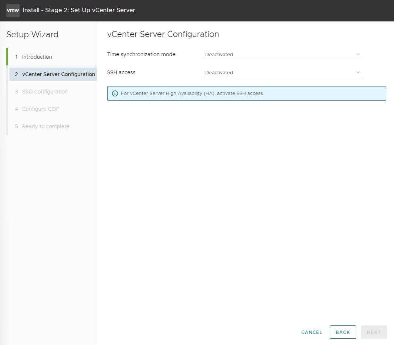The width and height of the screenshot is (394, 345).
Task: Select vCenter Server Configuration step
Action: pos(53,74)
